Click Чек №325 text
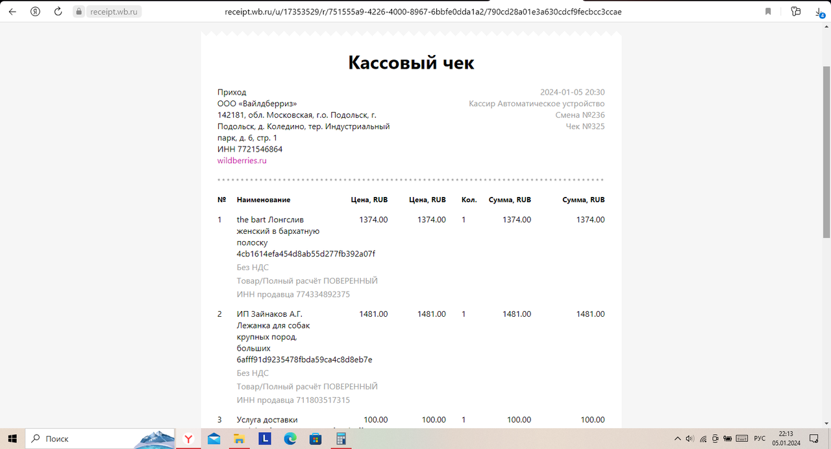This screenshot has width=831, height=449. click(585, 126)
